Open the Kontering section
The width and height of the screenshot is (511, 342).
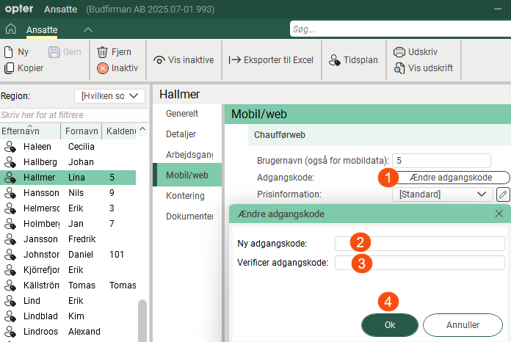185,196
